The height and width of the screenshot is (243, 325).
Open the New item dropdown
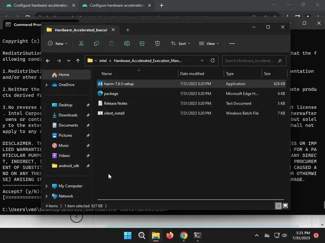[58, 44]
